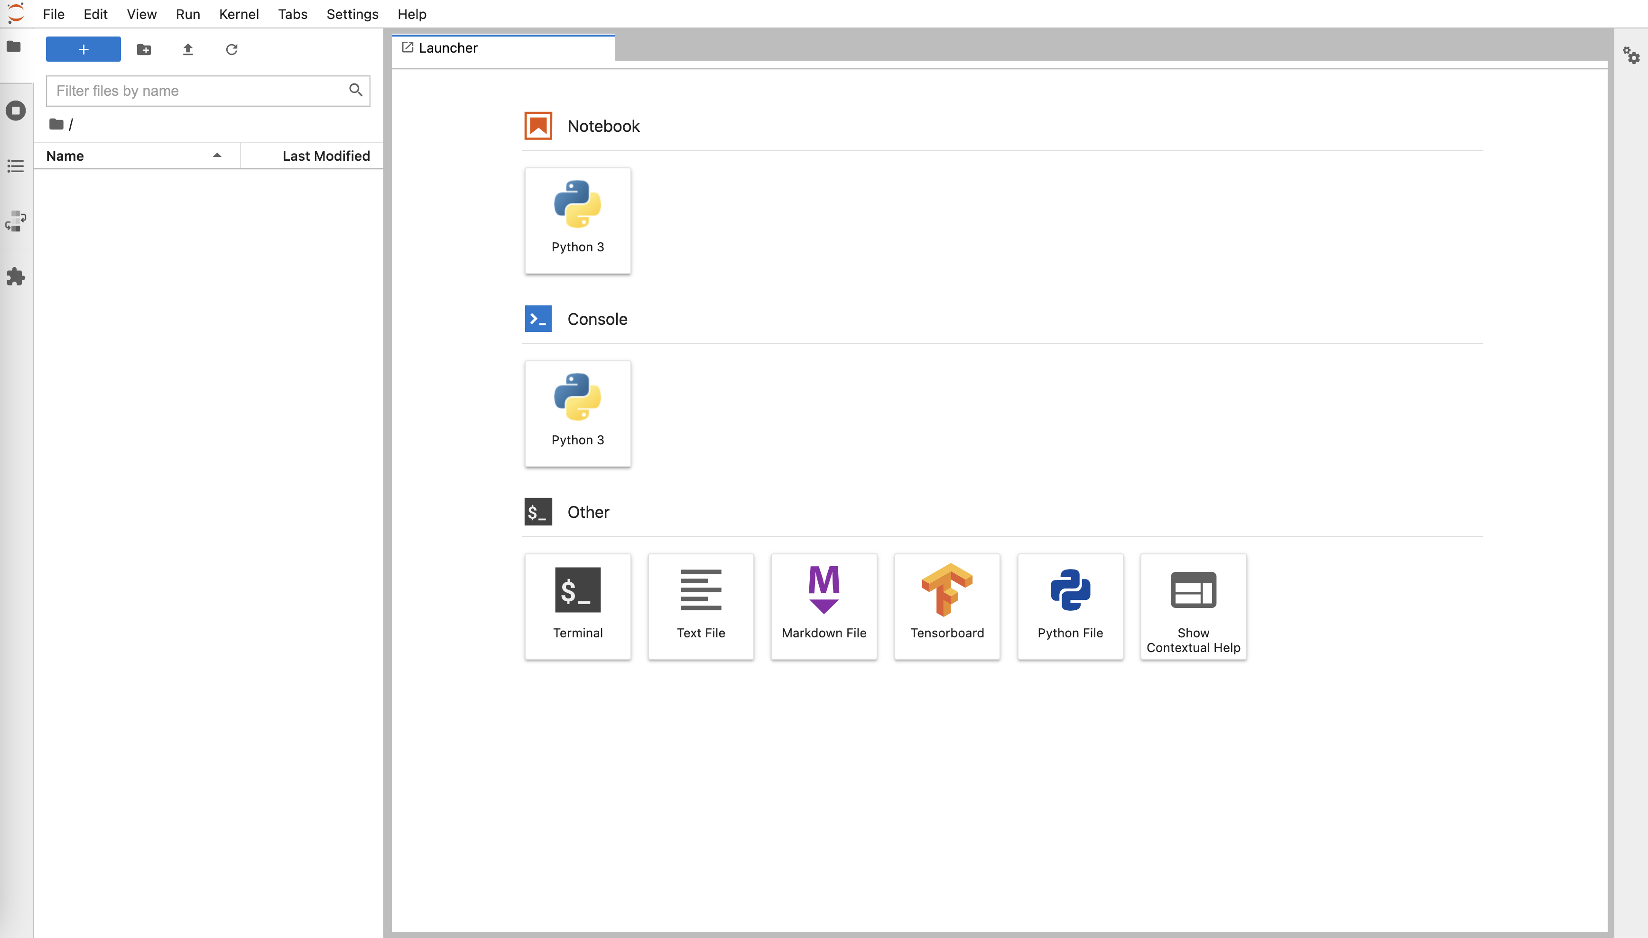
Task: Open the Run menu
Action: coord(188,14)
